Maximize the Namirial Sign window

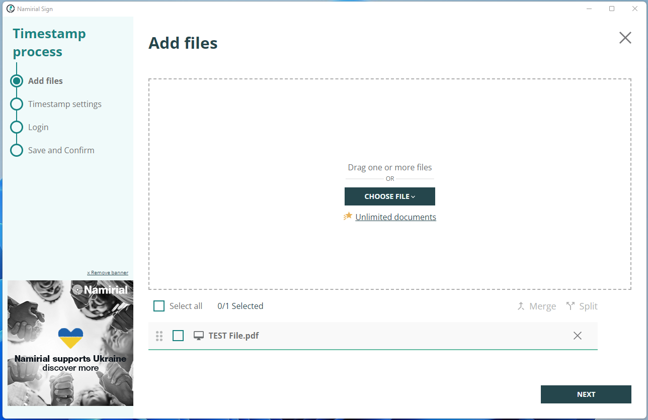click(x=612, y=9)
